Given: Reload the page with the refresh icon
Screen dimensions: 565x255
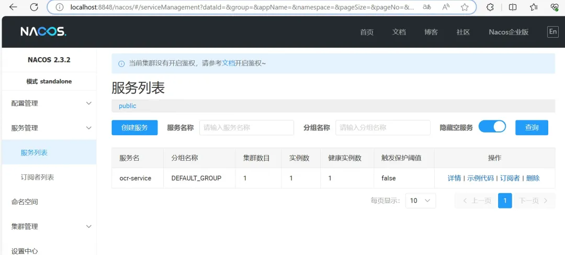Looking at the screenshot, I should tap(34, 7).
